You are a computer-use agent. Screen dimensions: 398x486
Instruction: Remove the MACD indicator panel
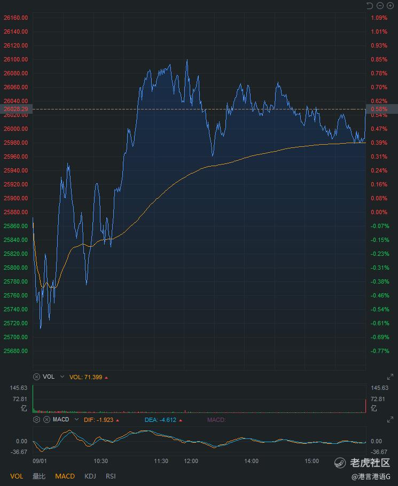click(x=46, y=419)
